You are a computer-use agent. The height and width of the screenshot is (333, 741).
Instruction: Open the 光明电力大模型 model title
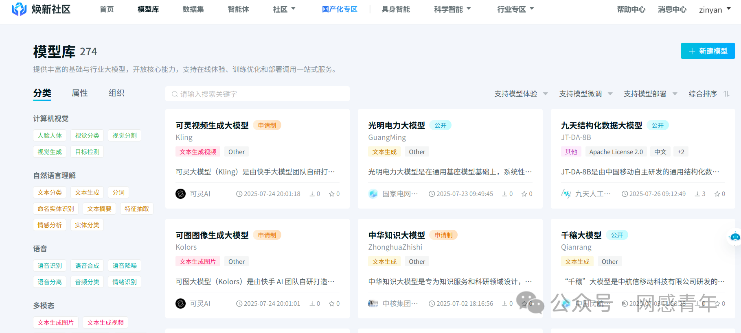pyautogui.click(x=397, y=125)
